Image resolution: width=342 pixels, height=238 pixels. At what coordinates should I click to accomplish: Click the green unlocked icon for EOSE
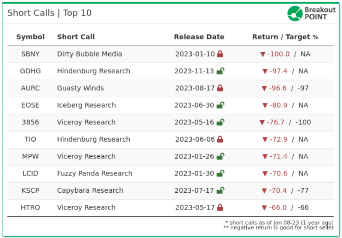220,105
